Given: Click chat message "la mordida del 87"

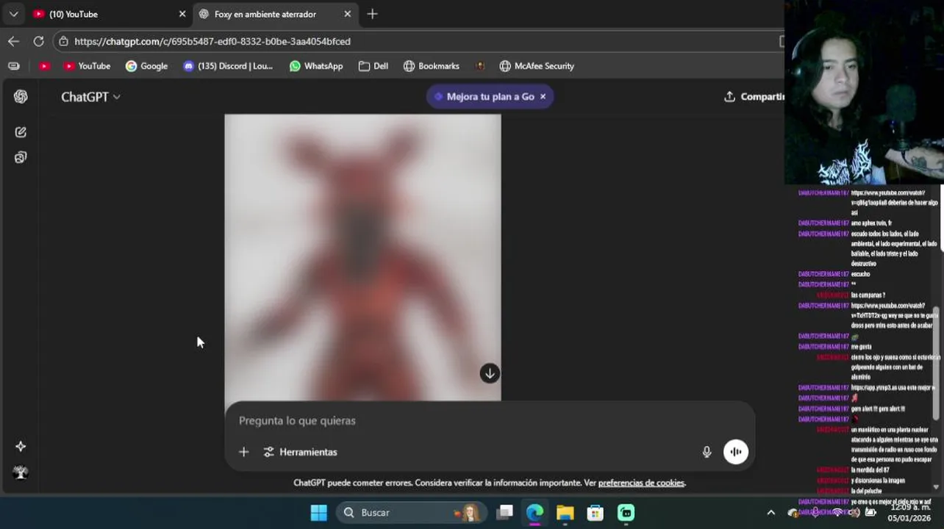Looking at the screenshot, I should click(x=870, y=470).
